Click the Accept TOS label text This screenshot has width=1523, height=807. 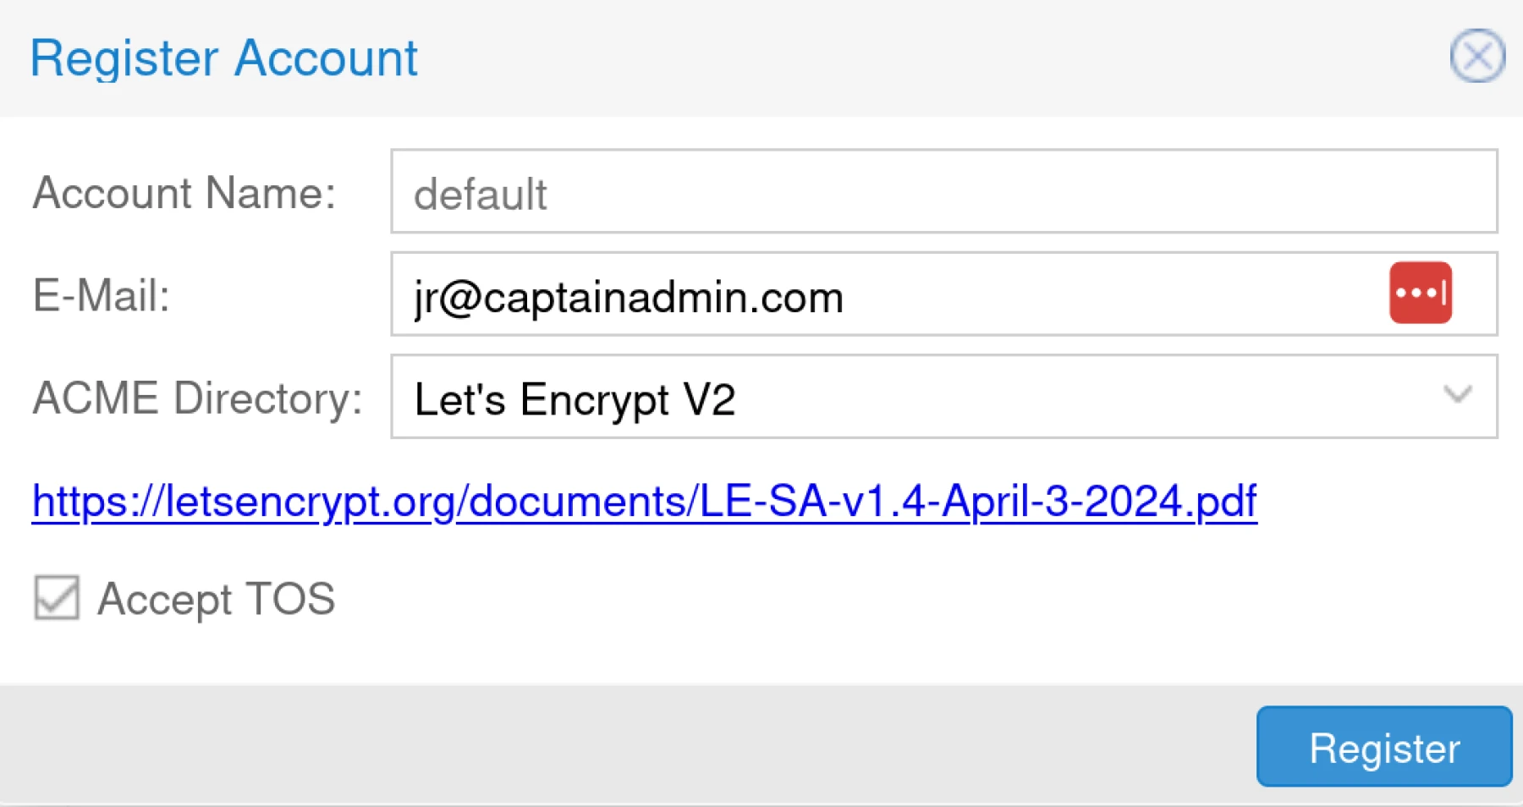coord(217,599)
